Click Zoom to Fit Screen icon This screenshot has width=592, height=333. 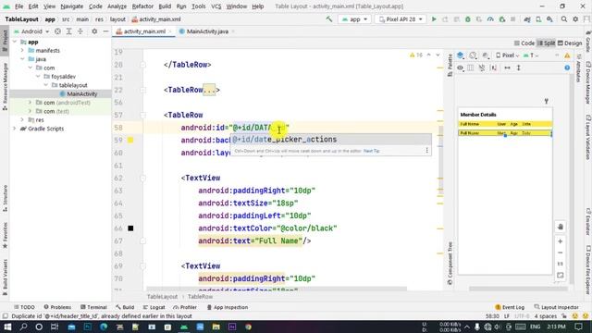click(561, 276)
